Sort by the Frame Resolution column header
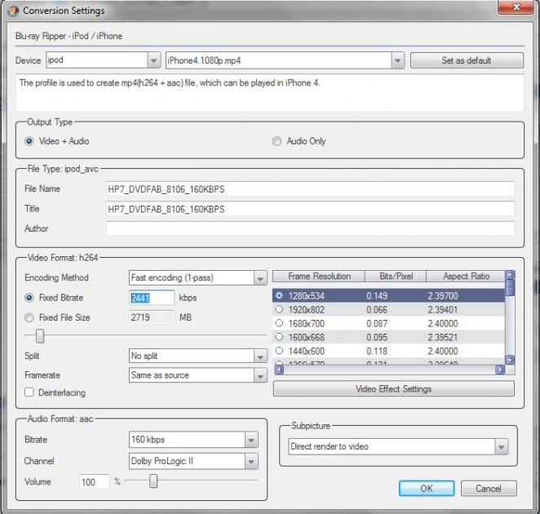540x514 pixels. [x=319, y=277]
